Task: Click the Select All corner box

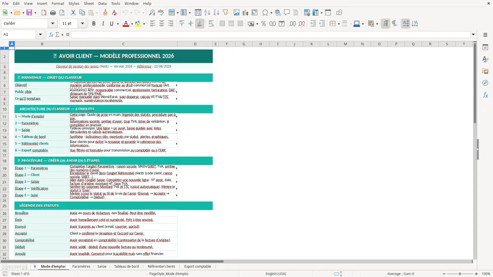Action: tap(5, 44)
